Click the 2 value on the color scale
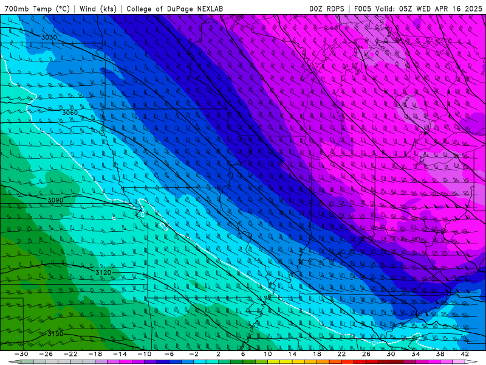 [219, 354]
